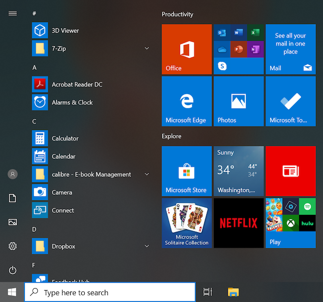The height and width of the screenshot is (302, 323).
Task: Expand the Dropbox folder group
Action: pos(147,246)
